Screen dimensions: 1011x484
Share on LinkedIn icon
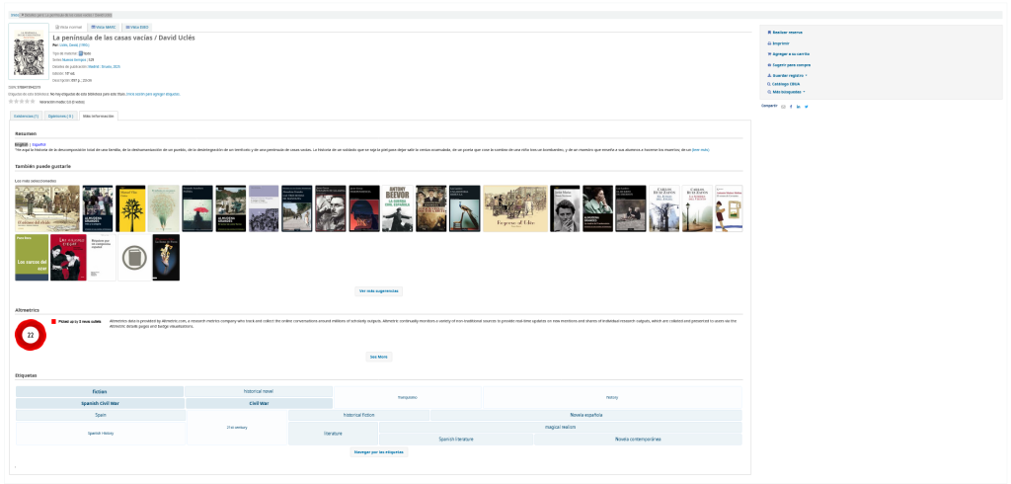799,106
